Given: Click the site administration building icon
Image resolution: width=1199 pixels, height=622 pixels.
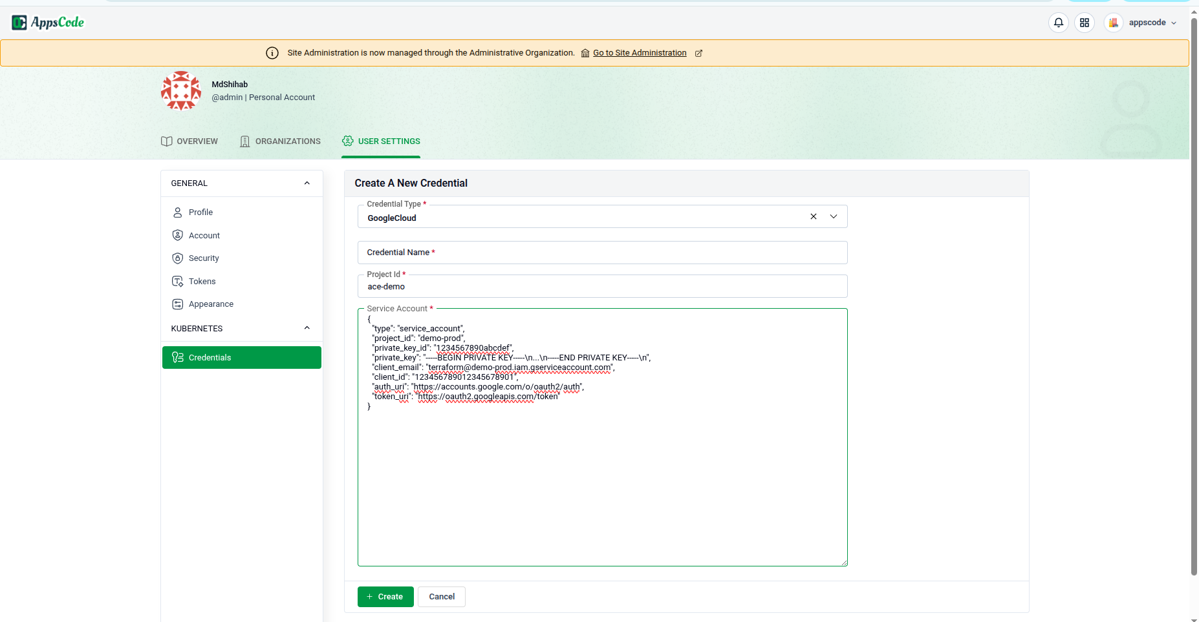Looking at the screenshot, I should pyautogui.click(x=585, y=53).
